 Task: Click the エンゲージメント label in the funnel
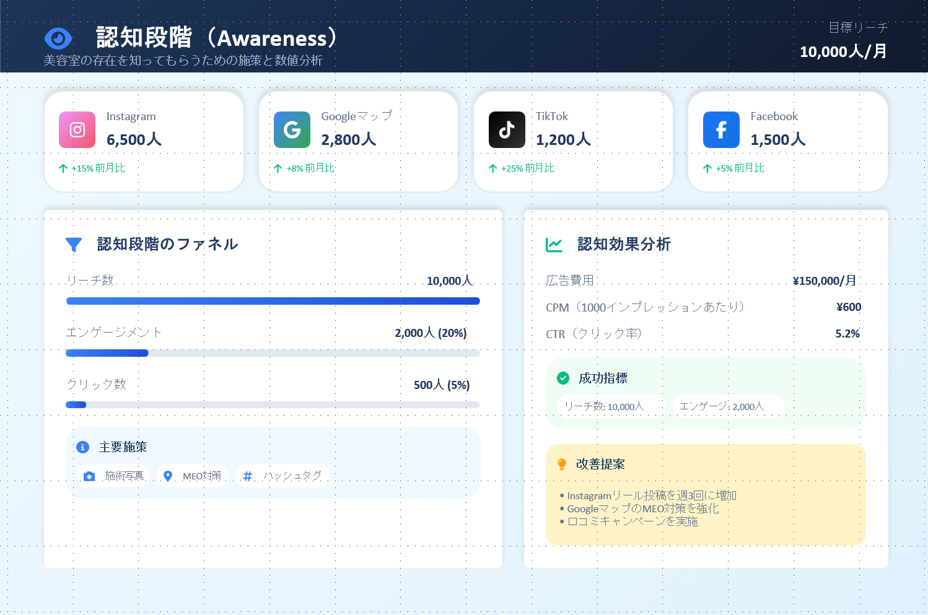[114, 333]
